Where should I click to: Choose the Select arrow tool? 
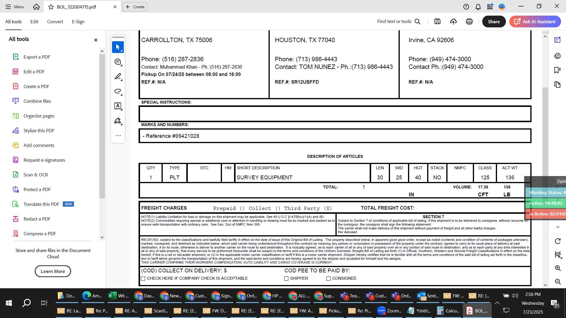pyautogui.click(x=118, y=47)
